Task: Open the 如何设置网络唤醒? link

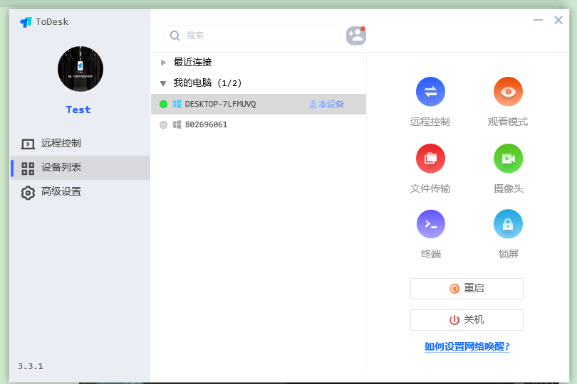Action: pos(467,346)
